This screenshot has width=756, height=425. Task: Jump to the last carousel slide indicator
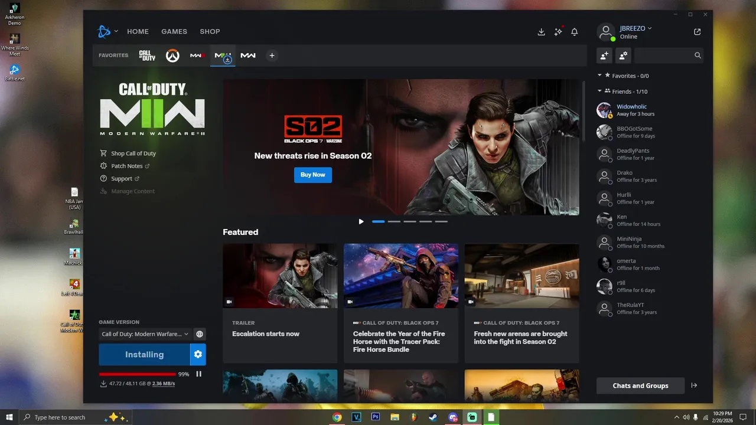(x=441, y=221)
